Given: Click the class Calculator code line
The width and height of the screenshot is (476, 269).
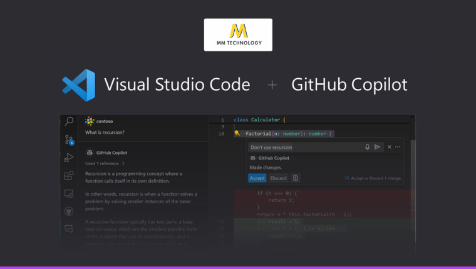Looking at the screenshot, I should 259,119.
